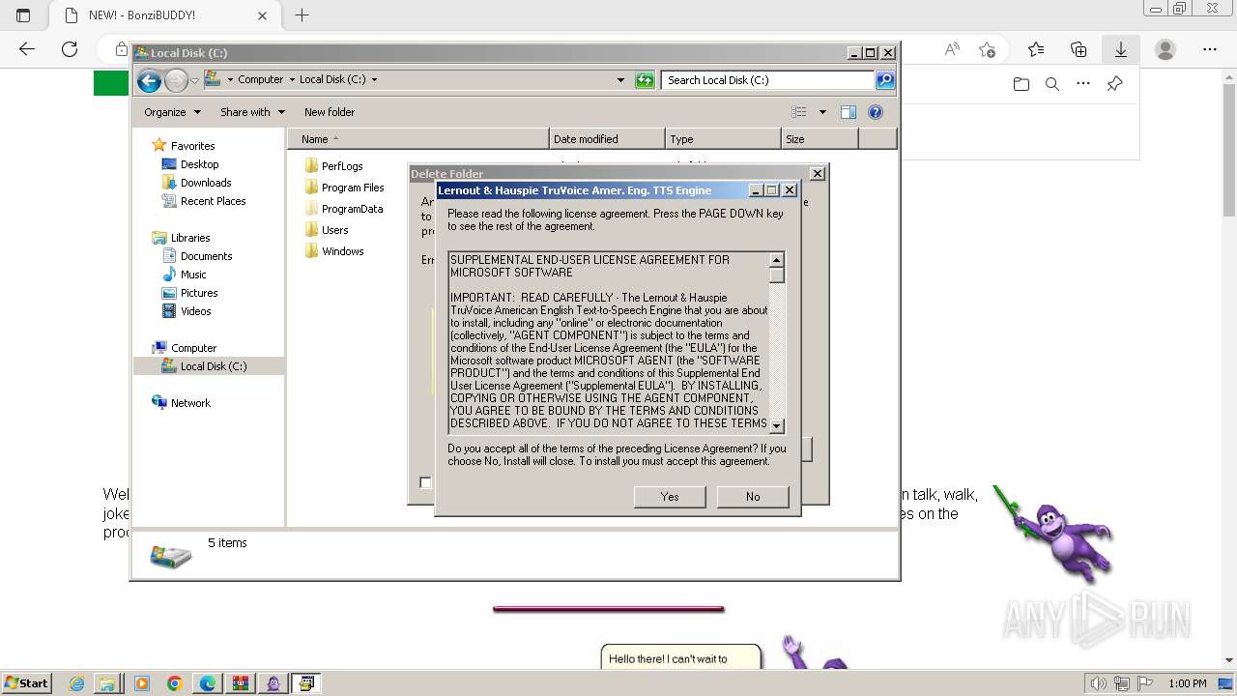Click Explorer Back navigation arrow
This screenshot has width=1237, height=696.
[149, 81]
